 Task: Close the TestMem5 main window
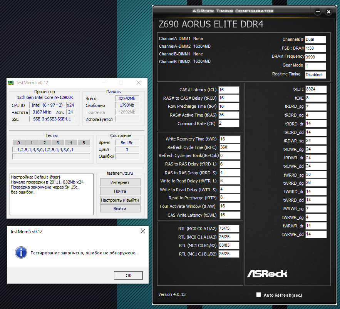point(139,83)
